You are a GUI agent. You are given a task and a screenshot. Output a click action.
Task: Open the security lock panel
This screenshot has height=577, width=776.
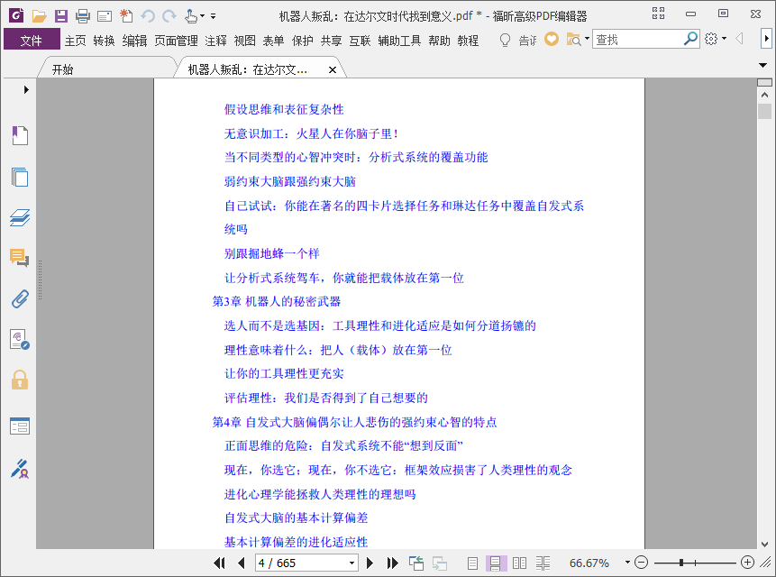tap(20, 380)
